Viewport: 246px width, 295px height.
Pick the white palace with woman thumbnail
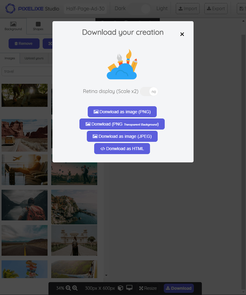coord(74,240)
